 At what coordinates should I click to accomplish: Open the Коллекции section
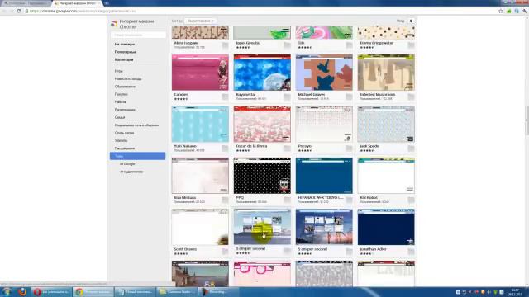(124, 59)
